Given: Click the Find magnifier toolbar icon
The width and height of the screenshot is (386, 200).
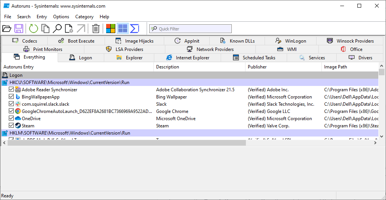Looking at the screenshot, I should 57,29.
